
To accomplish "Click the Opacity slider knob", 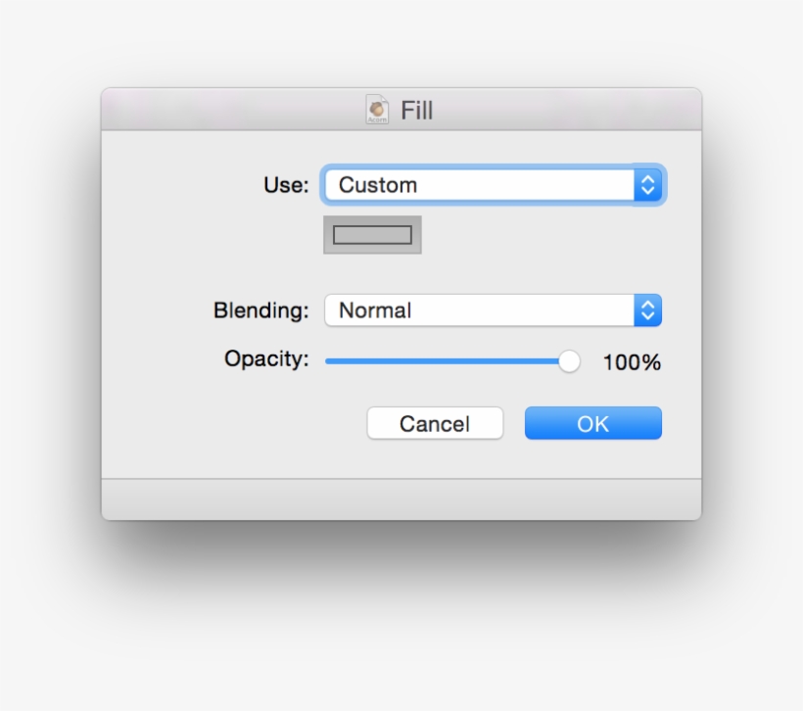I will click(569, 361).
